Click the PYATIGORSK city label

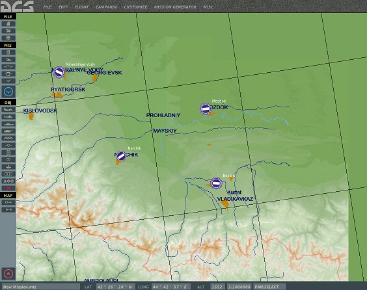pos(68,89)
